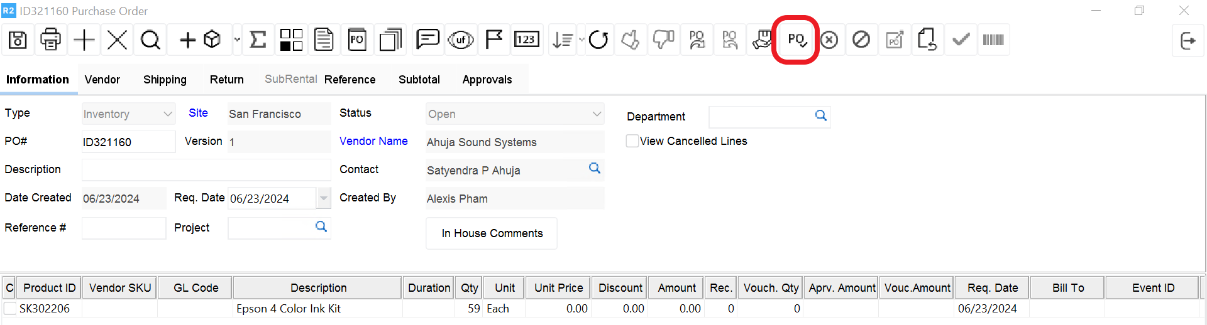Click the Description input field

(206, 170)
